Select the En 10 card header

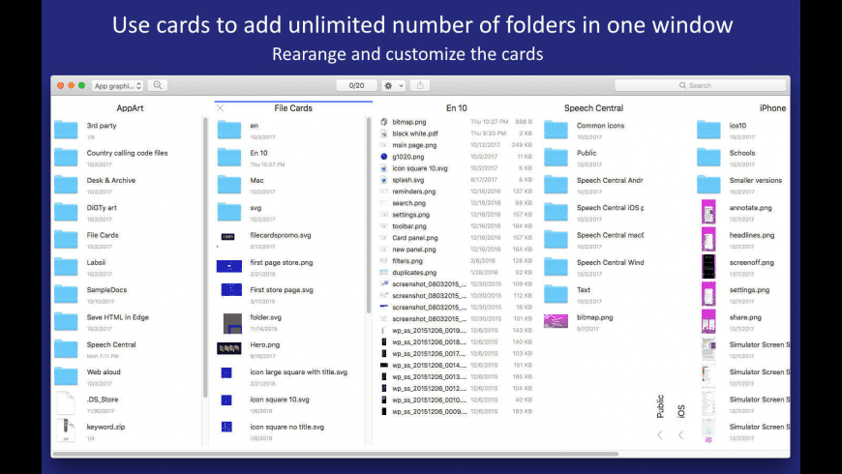(x=457, y=108)
